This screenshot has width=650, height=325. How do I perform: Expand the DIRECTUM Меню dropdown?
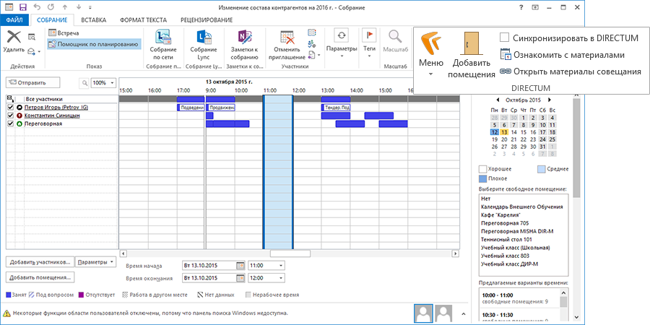coord(430,74)
